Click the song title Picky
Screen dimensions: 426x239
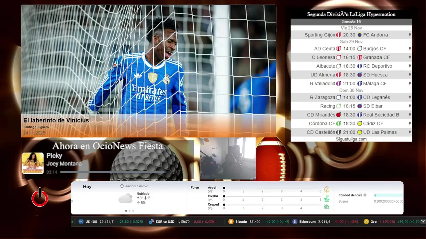(x=54, y=156)
